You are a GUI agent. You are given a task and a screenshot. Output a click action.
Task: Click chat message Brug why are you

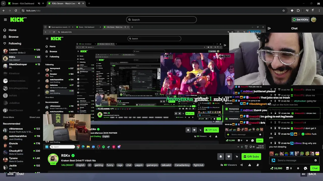click(293, 145)
